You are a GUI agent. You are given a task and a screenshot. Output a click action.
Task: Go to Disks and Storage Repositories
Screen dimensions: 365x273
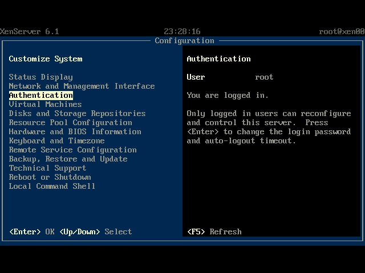77,113
